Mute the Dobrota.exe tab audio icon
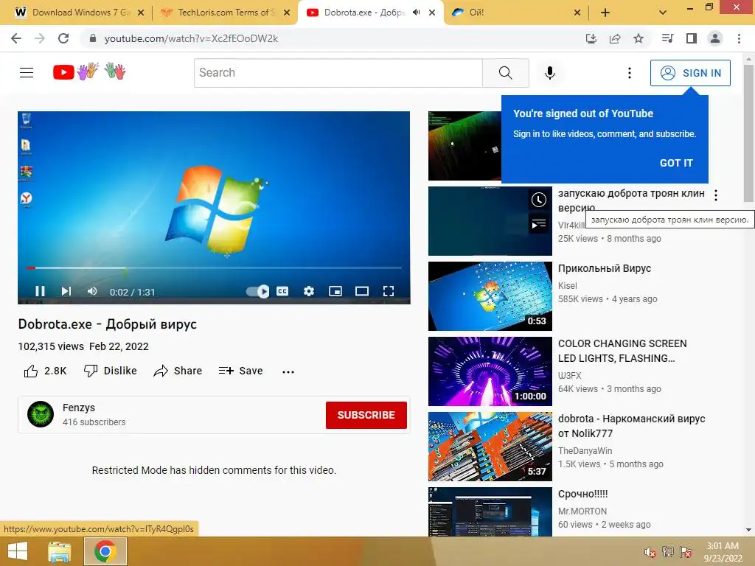 (417, 13)
